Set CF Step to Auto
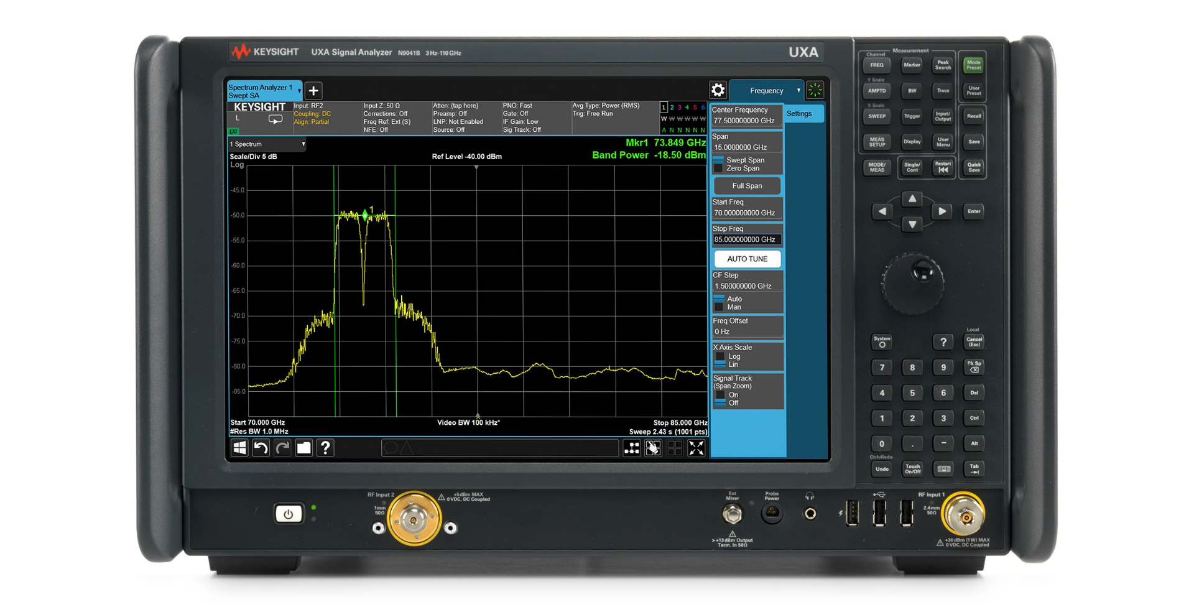 point(728,299)
